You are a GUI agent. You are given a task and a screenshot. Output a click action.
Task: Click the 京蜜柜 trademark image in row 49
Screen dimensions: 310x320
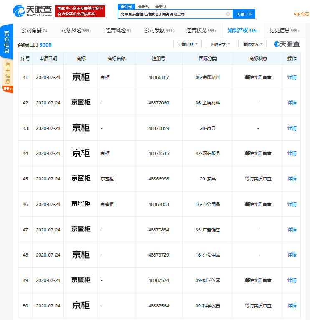[81, 280]
